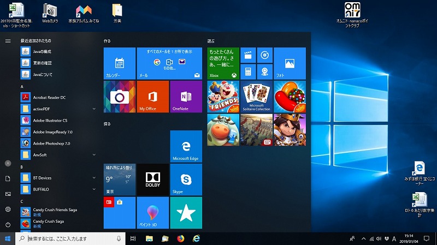This screenshot has width=437, height=245.
Task: Launch the Skype tile
Action: pos(186,180)
